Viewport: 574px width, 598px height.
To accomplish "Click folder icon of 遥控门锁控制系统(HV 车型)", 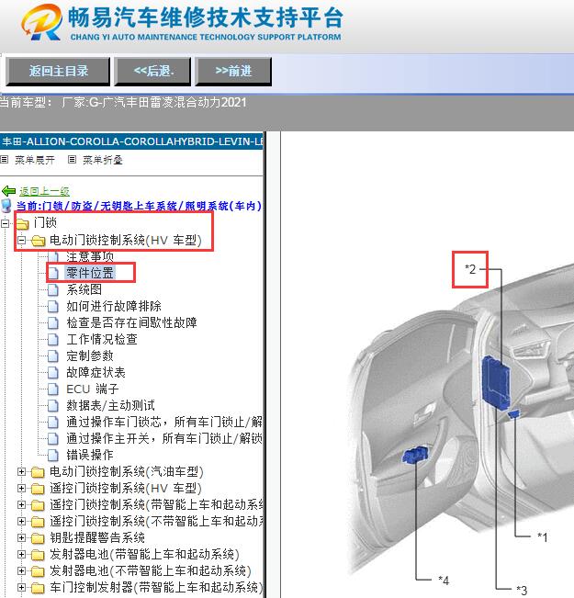I will pyautogui.click(x=39, y=489).
